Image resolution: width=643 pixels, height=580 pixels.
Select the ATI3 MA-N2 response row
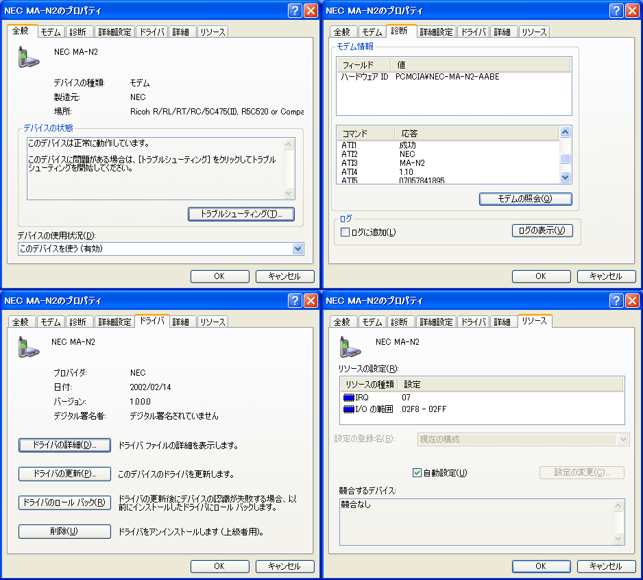click(448, 163)
